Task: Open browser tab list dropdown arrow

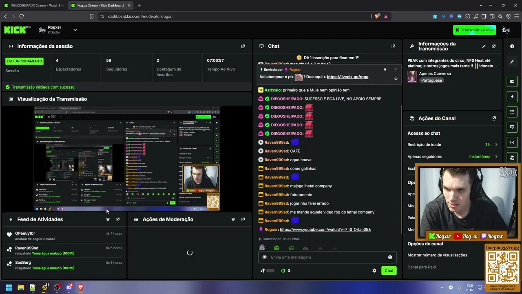Action: click(481, 5)
